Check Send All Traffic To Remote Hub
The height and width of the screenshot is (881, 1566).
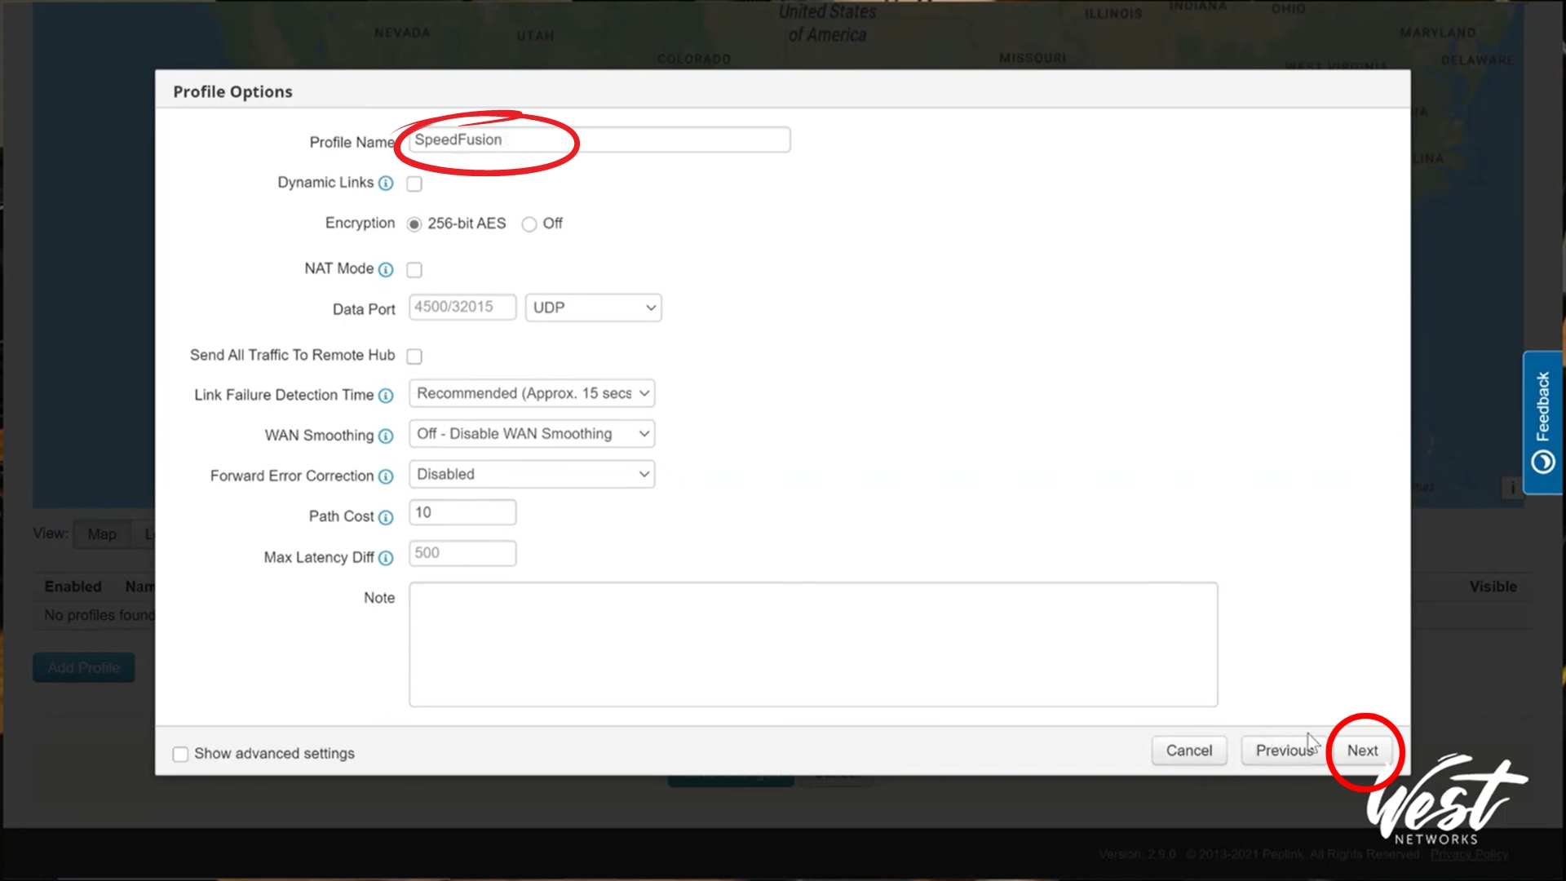pos(414,356)
